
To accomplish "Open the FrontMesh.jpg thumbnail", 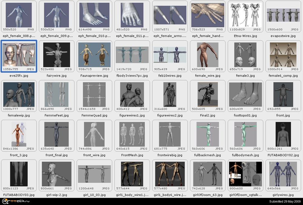I will 132,134.
